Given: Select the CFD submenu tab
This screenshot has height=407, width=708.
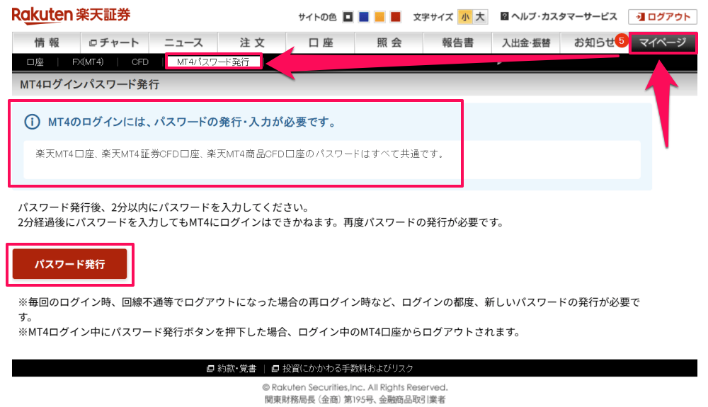Looking at the screenshot, I should click(140, 62).
